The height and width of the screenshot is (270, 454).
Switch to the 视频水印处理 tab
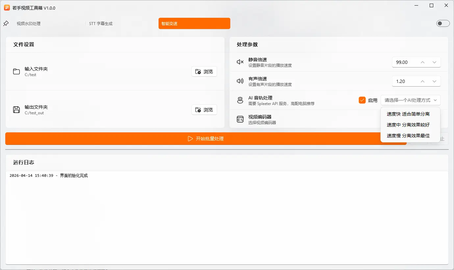(29, 23)
